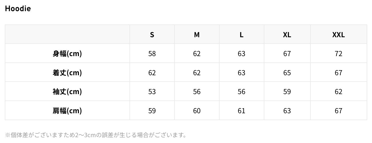Select the 着丈(cm) row label
The width and height of the screenshot is (372, 143).
tap(67, 73)
